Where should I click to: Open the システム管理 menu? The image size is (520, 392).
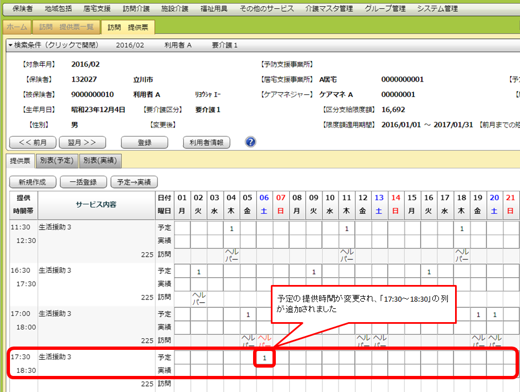(437, 8)
